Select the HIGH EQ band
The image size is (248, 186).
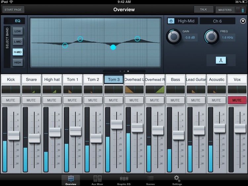pyautogui.click(x=18, y=62)
